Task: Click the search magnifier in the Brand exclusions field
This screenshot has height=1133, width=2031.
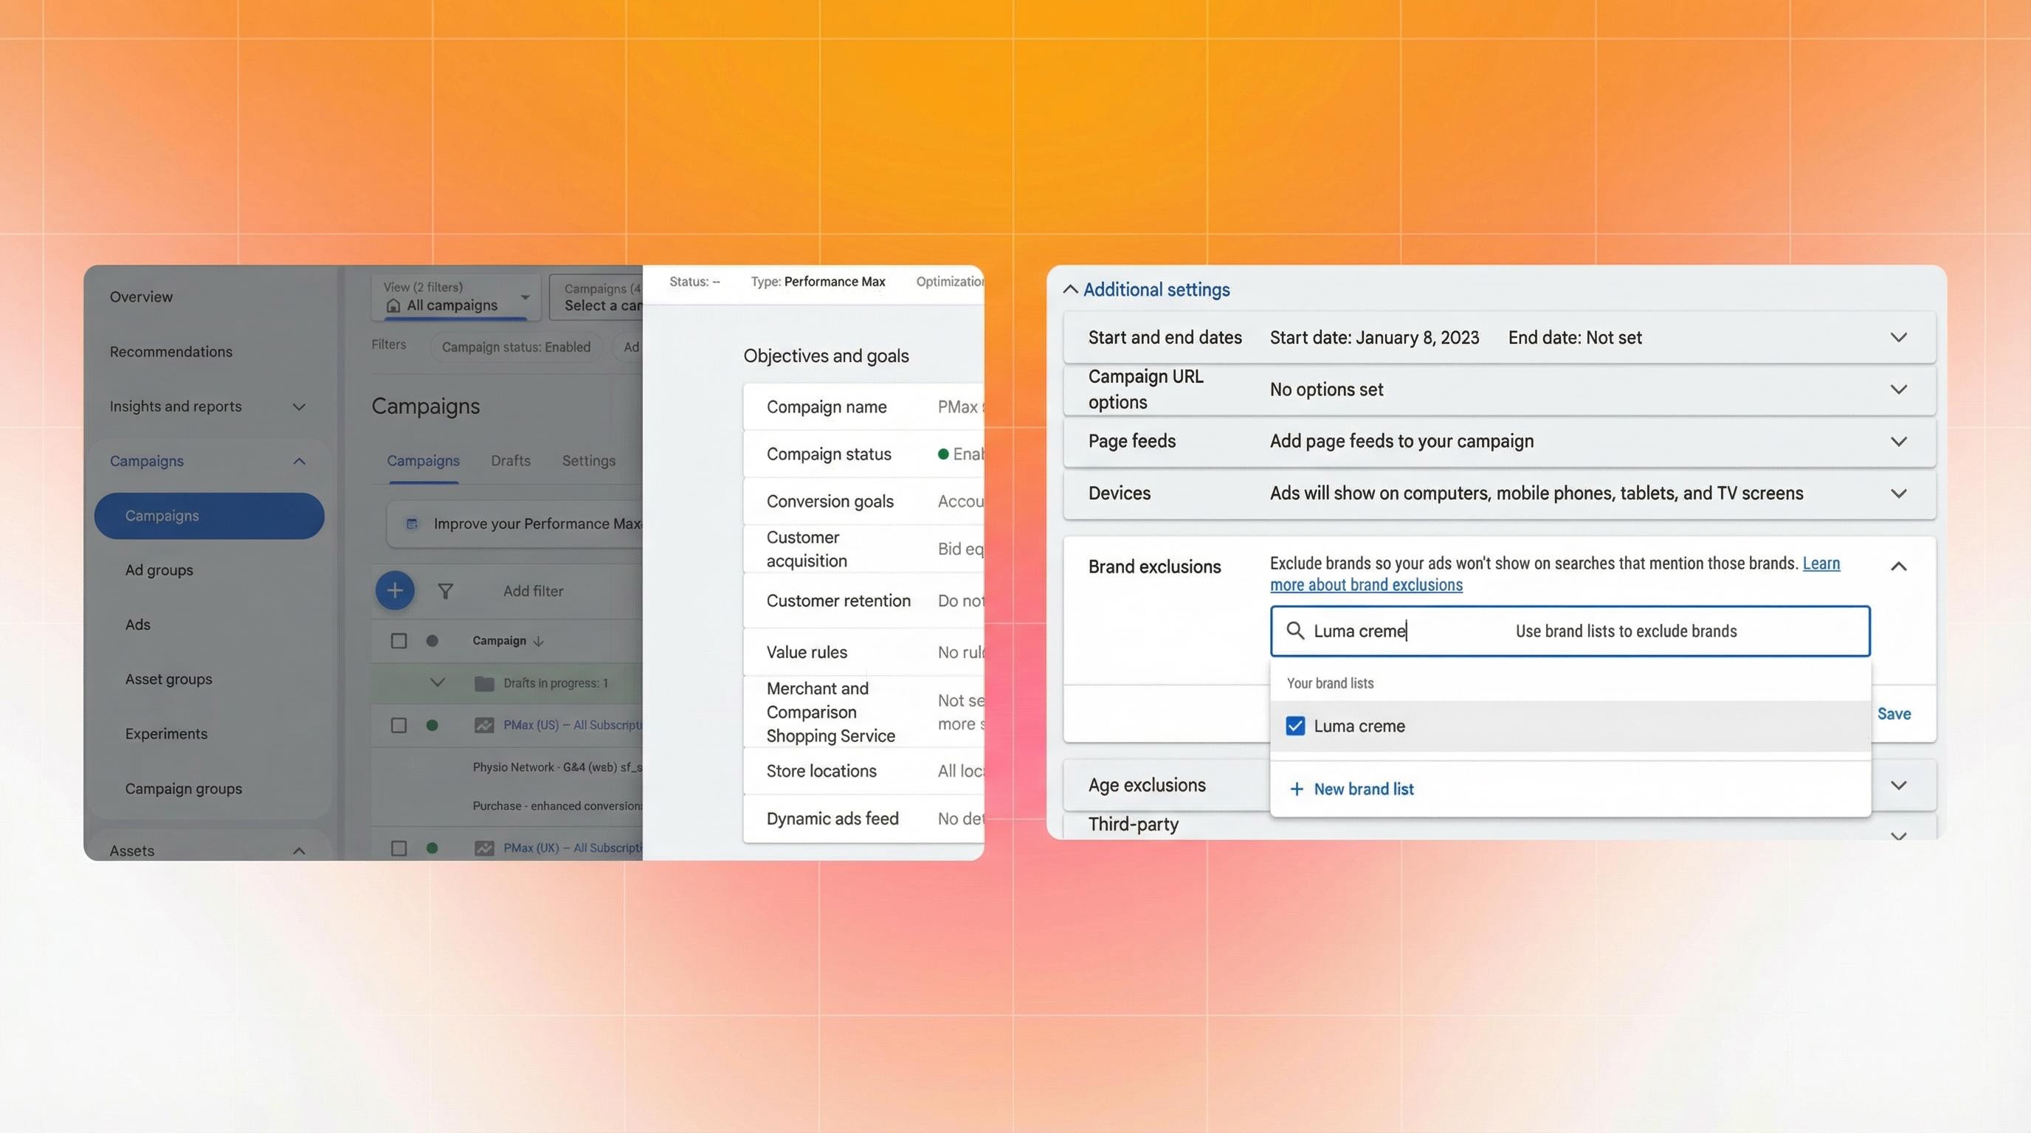Action: click(1295, 631)
